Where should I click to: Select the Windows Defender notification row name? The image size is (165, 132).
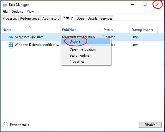(x=37, y=45)
